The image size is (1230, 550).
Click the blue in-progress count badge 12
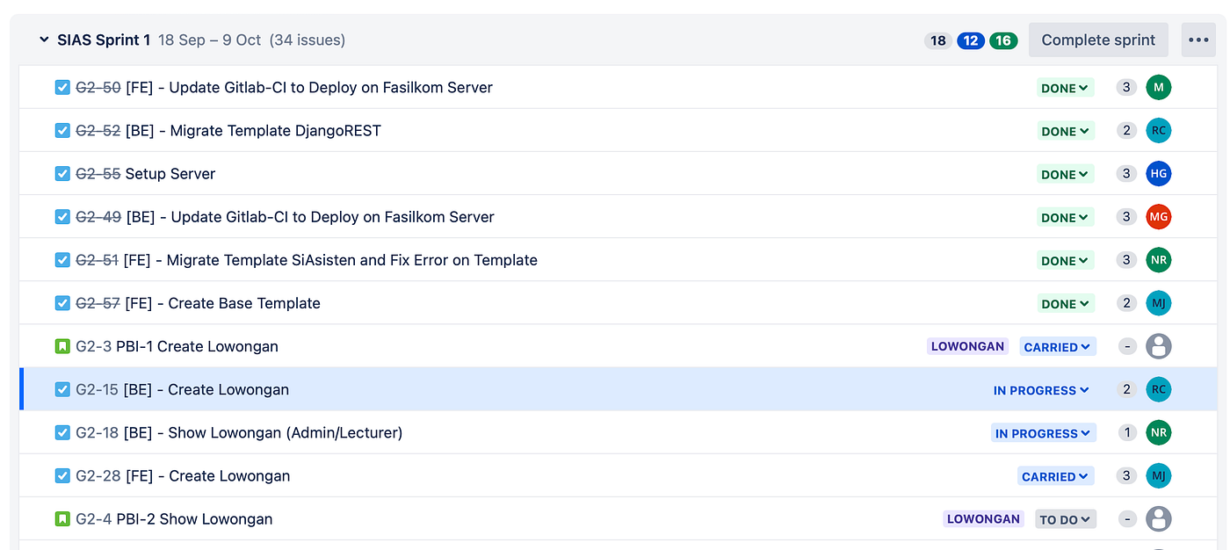tap(970, 40)
